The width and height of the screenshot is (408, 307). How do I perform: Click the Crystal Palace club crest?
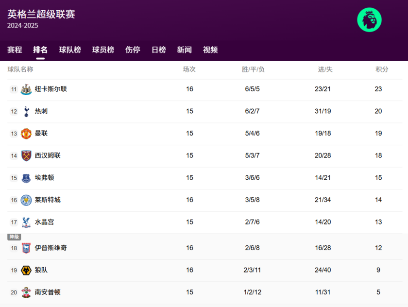26,222
